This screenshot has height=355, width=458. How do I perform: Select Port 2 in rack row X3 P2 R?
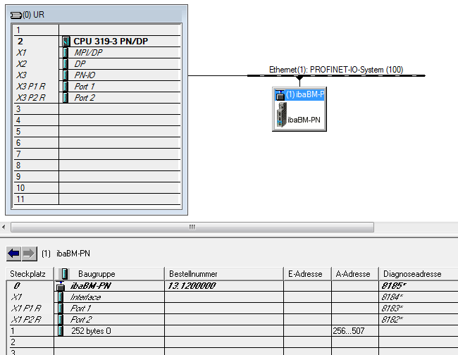click(85, 97)
